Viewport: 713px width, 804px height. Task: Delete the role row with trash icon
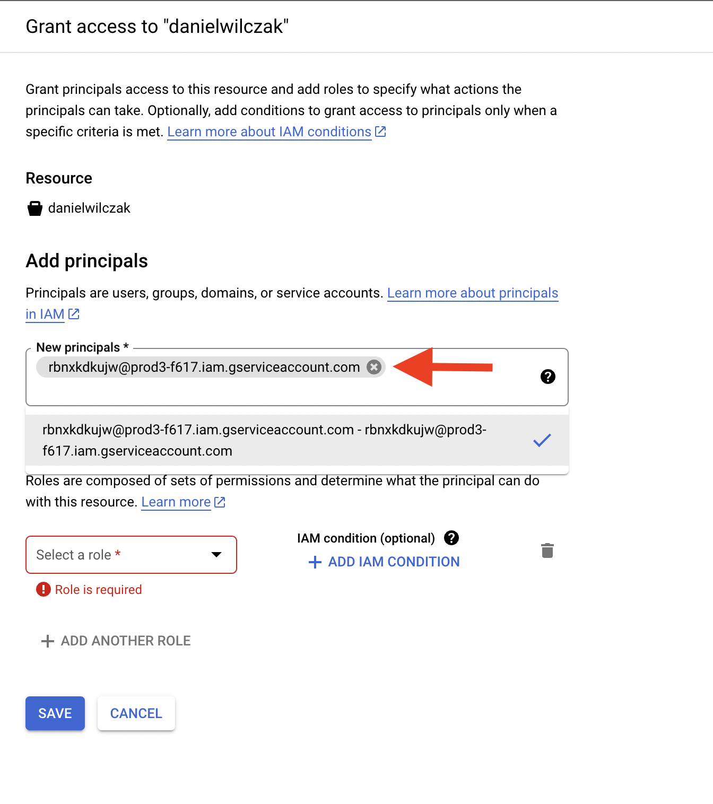point(547,550)
